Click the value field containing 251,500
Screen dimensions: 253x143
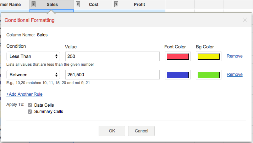pos(112,75)
